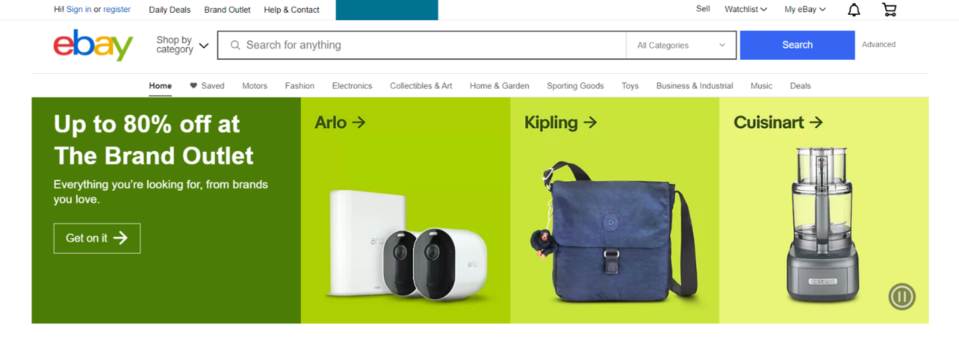The width and height of the screenshot is (959, 341).
Task: Open the Sign in link
Action: click(x=79, y=9)
